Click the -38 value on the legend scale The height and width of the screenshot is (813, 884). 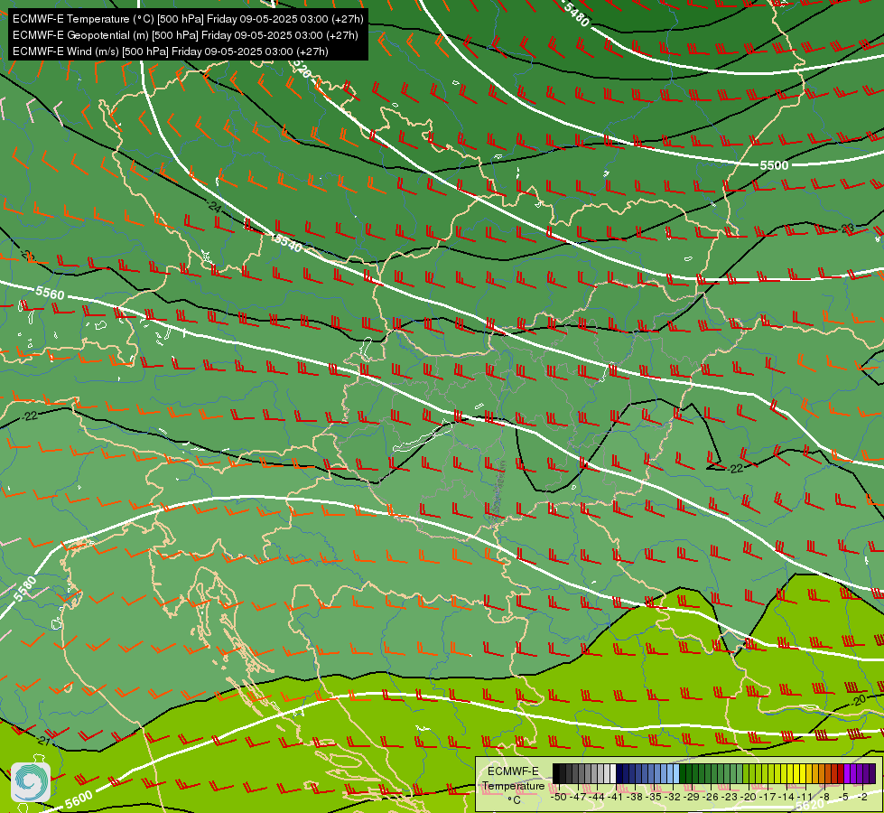[634, 798]
